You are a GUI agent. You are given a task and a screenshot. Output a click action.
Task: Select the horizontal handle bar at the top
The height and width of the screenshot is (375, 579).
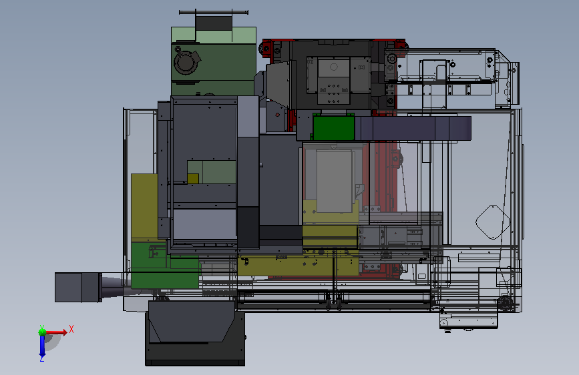tap(214, 13)
